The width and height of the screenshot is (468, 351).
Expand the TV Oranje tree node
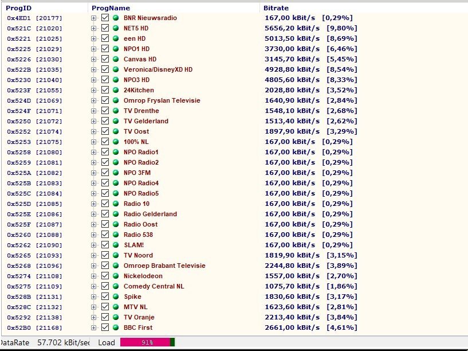94,317
